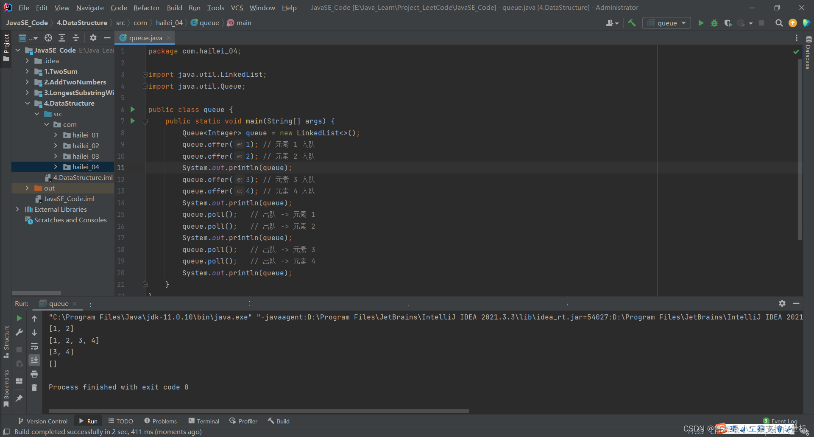Toggle the Database sidebar stripe button
Viewport: 814px width, 437px height.
point(808,53)
